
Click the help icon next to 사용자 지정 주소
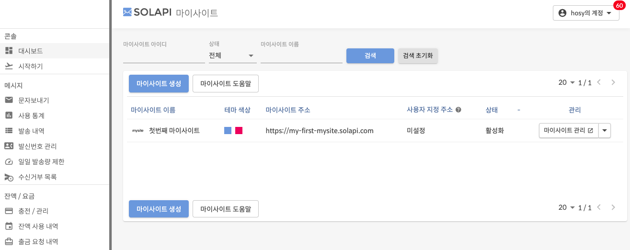[x=458, y=110]
